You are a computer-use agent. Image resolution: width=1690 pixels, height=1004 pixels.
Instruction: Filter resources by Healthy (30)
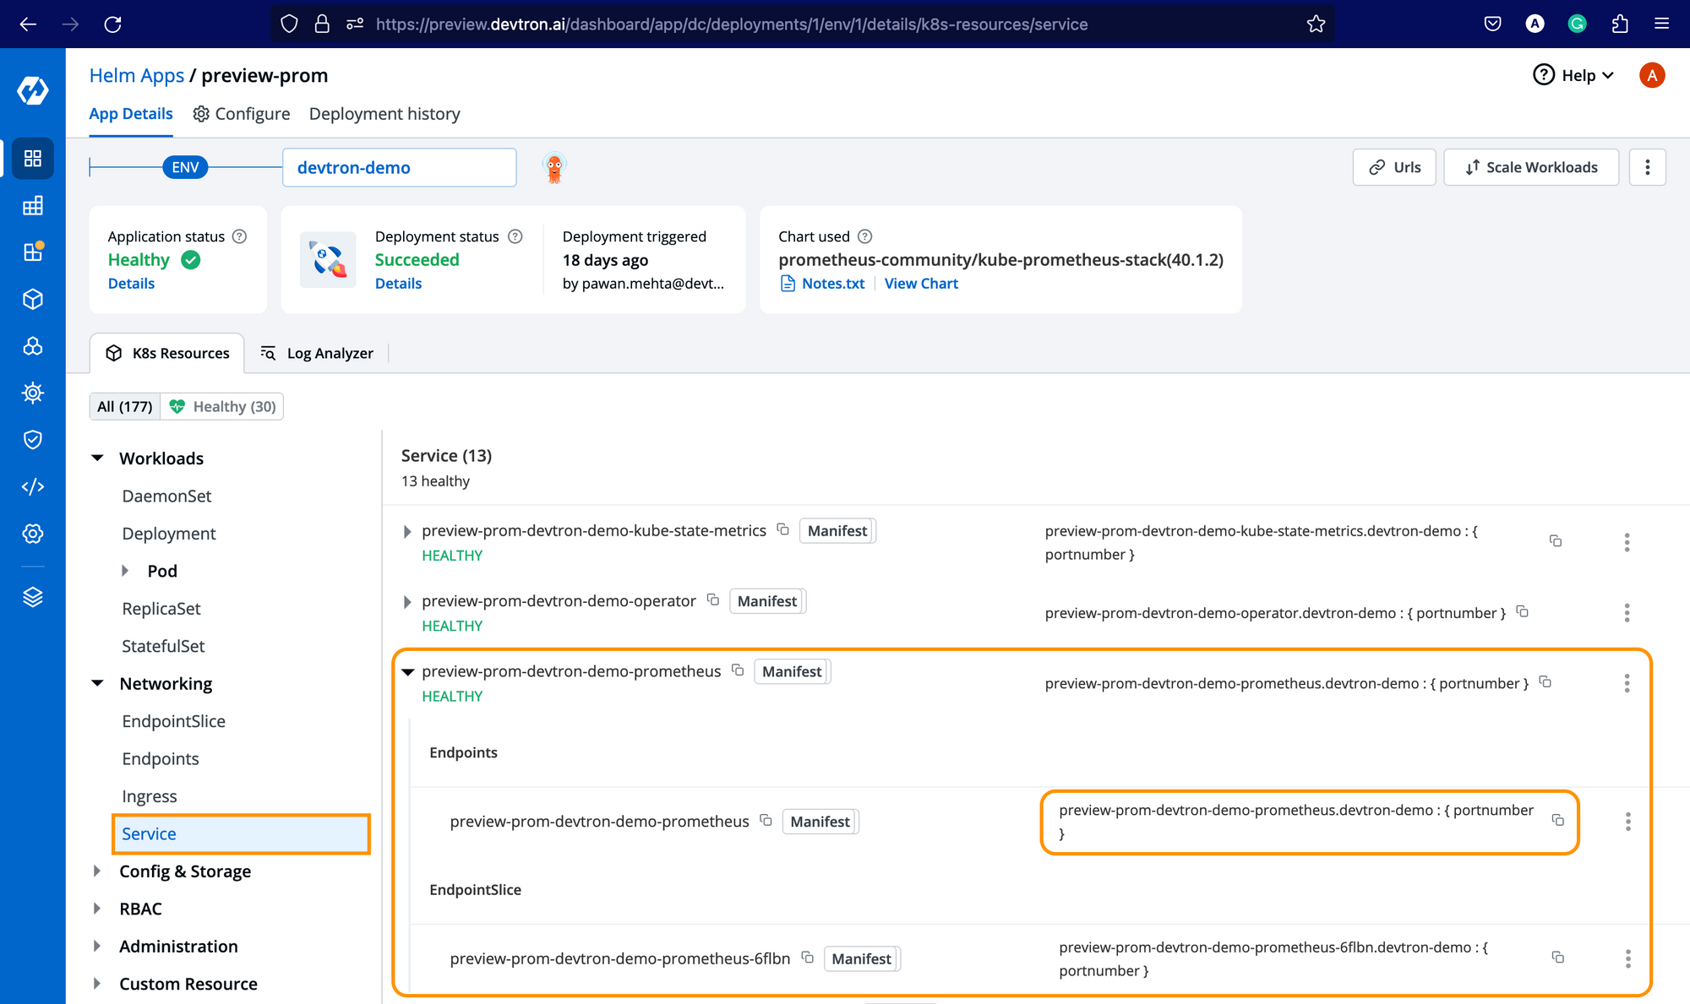222,406
